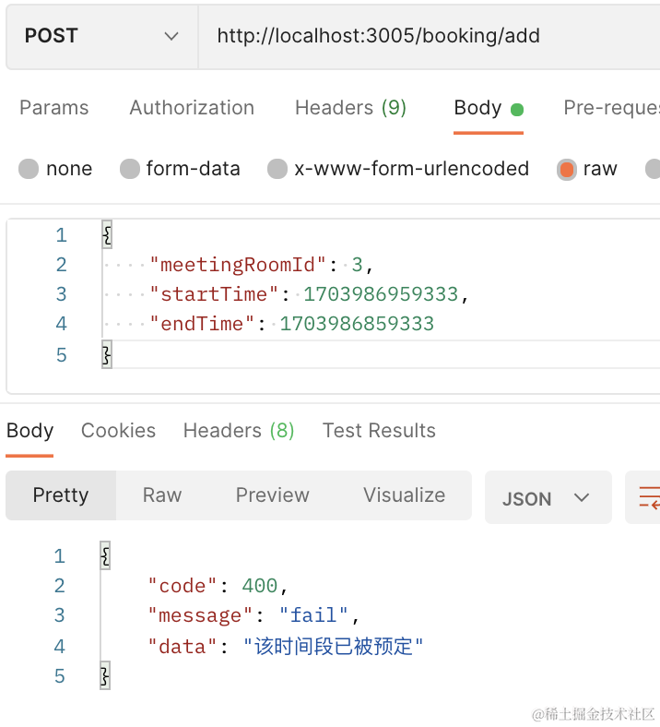Click the wrap lines icon in response toolbar
This screenshot has height=727, width=660.
tap(648, 497)
